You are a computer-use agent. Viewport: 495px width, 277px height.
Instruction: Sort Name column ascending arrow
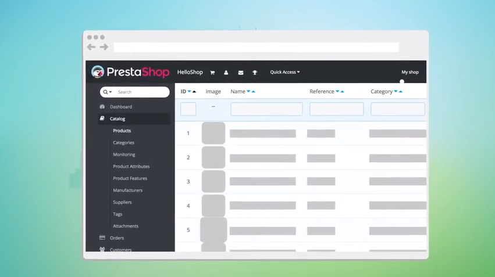pyautogui.click(x=253, y=91)
